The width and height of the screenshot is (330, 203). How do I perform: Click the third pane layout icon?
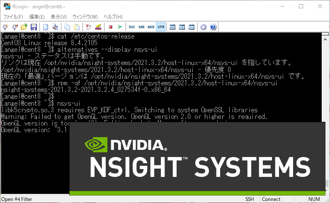pos(192,27)
